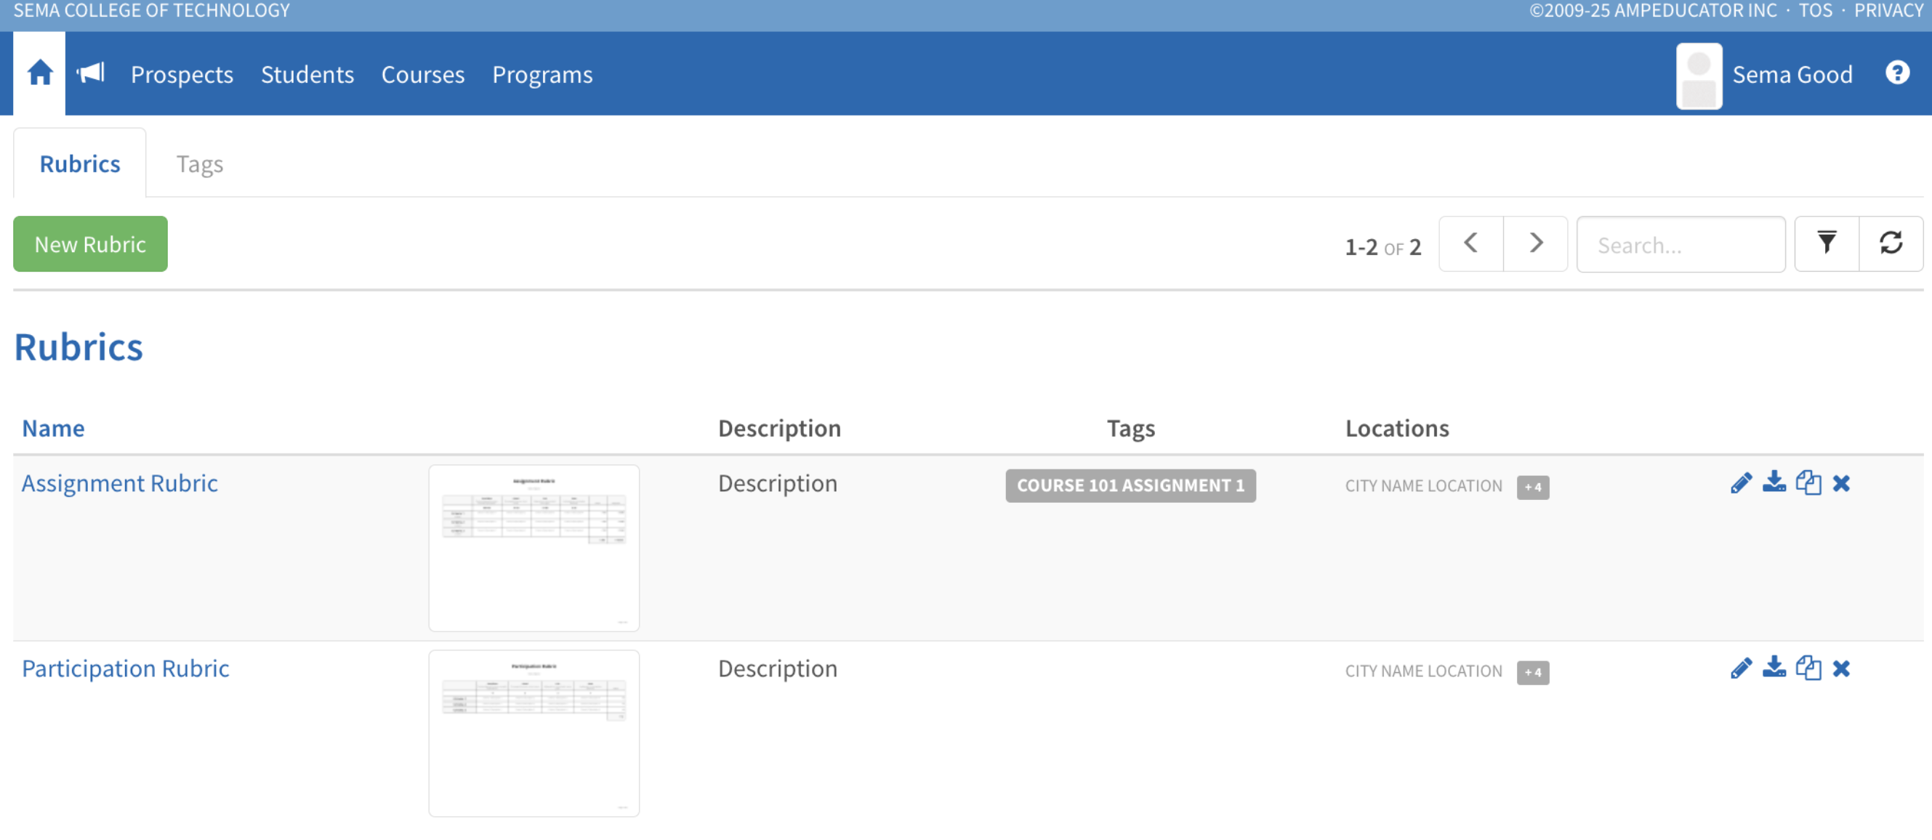
Task: Go to previous page of rubrics
Action: point(1470,243)
